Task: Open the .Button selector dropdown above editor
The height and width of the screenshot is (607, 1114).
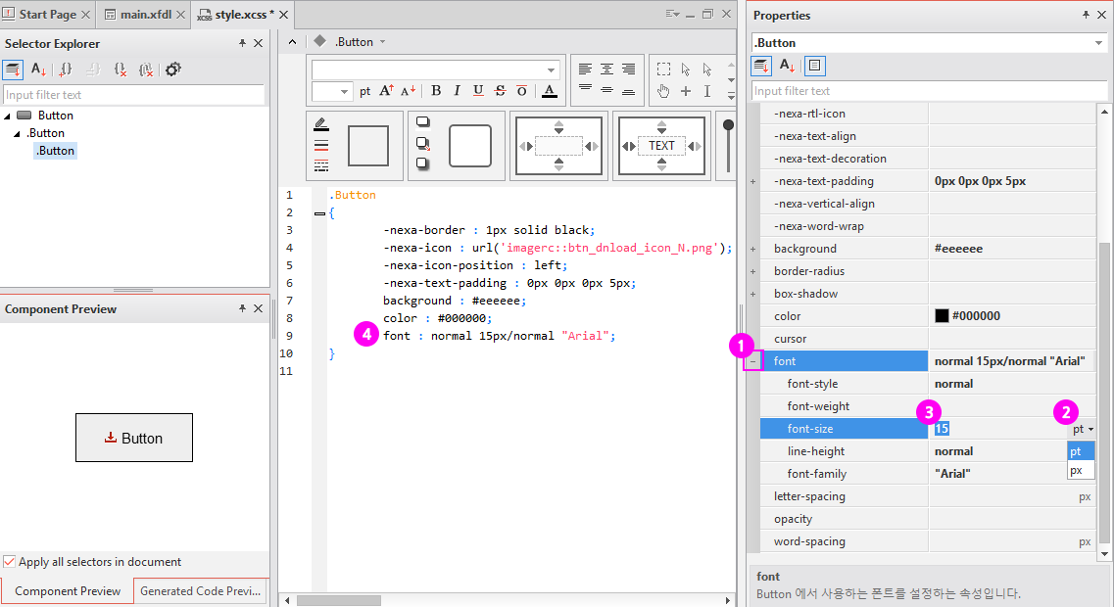Action: 382,42
